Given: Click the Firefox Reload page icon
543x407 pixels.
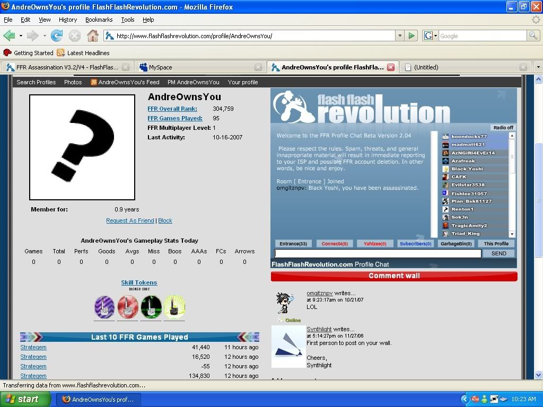Looking at the screenshot, I should click(x=57, y=36).
